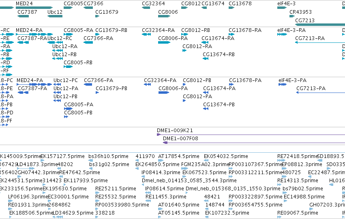Screen dimensions: 345x219
Task: Open the EK117939.5prime EST label
Action: (86, 181)
